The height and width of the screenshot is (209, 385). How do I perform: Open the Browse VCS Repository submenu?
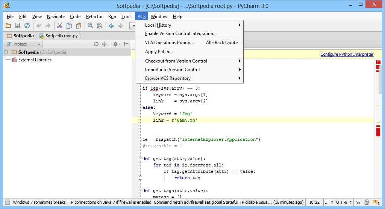tap(189, 78)
